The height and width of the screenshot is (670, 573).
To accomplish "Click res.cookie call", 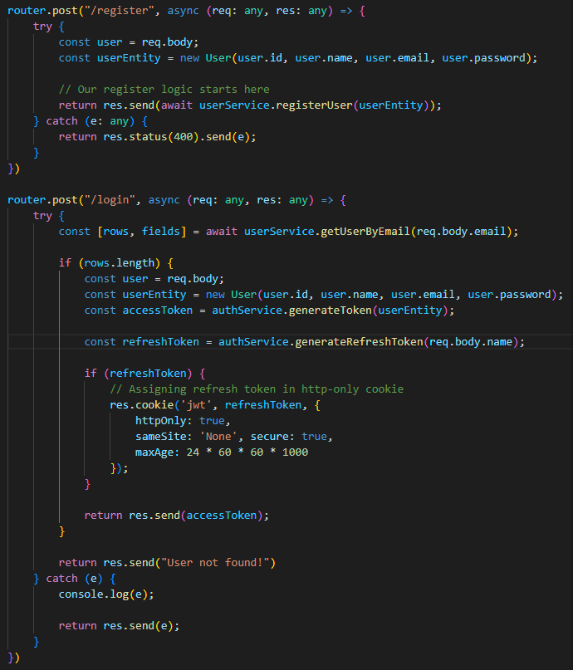I will pos(141,405).
